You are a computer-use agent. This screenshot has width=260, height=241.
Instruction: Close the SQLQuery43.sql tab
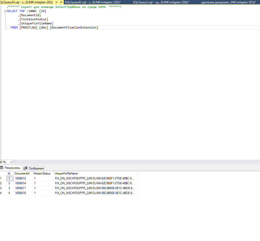61,2
